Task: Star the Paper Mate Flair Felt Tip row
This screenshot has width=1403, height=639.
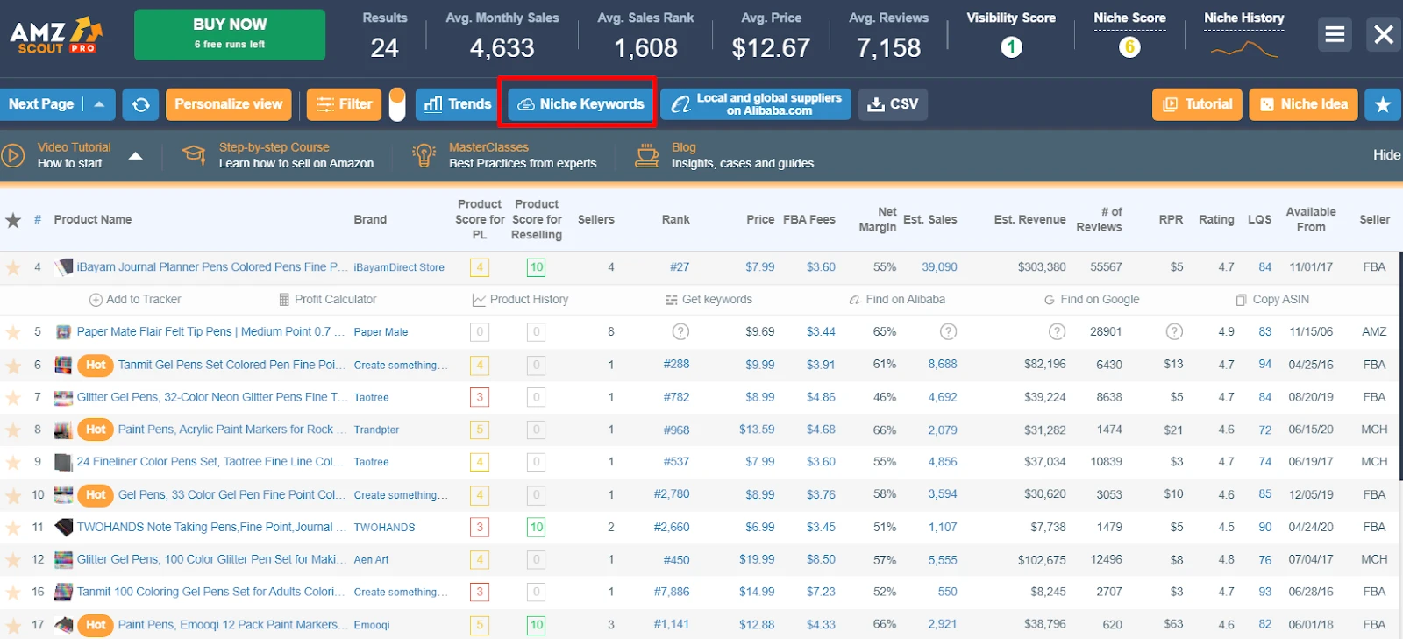Action: click(x=13, y=332)
